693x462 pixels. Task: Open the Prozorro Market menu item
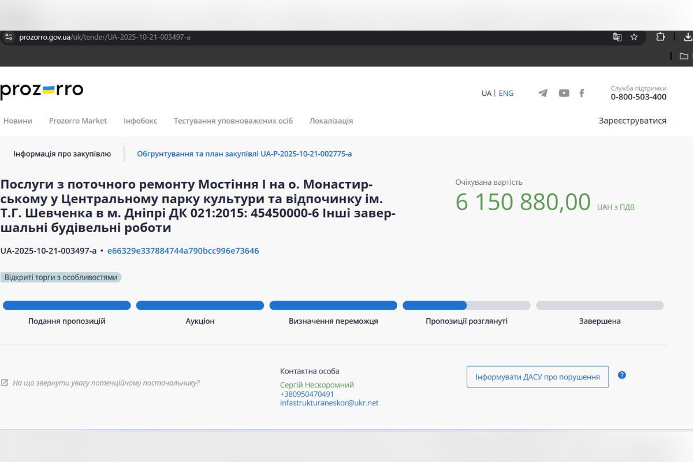click(x=78, y=121)
